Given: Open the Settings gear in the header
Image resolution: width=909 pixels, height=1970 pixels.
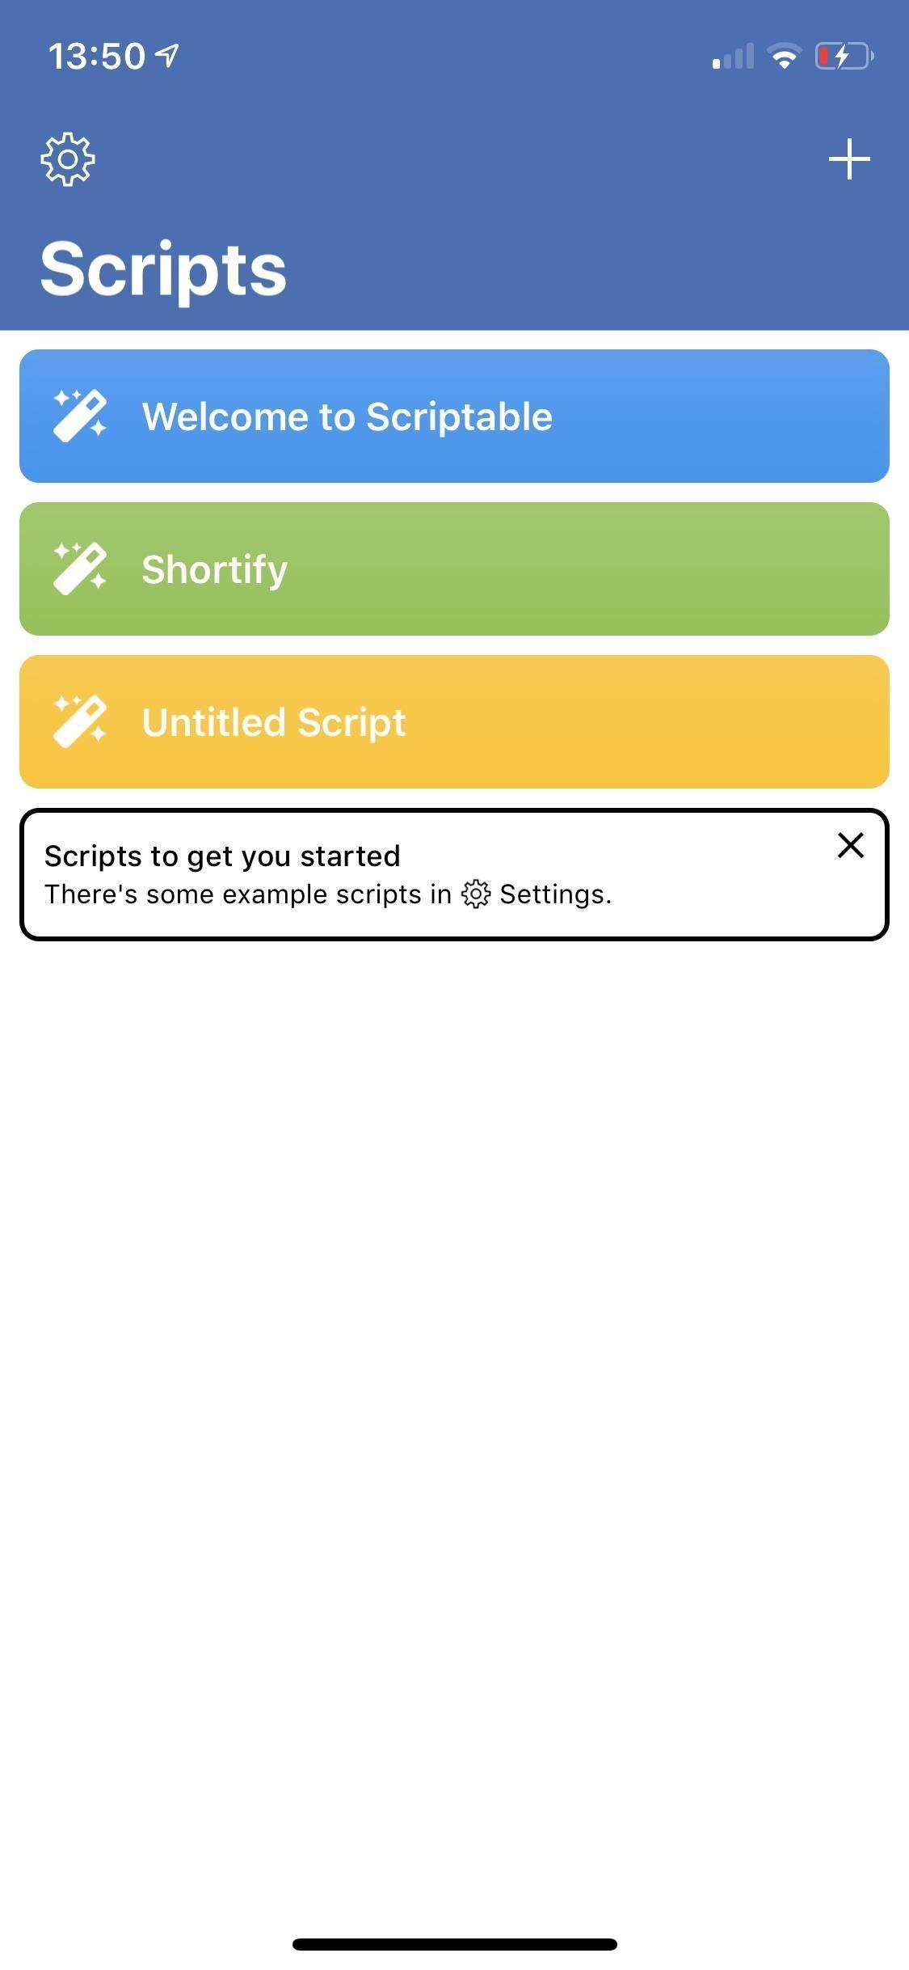Looking at the screenshot, I should tap(68, 159).
